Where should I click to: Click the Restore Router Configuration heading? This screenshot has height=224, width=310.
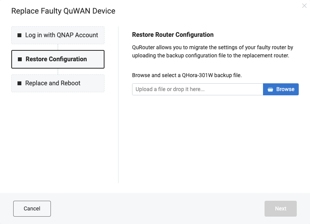173,35
